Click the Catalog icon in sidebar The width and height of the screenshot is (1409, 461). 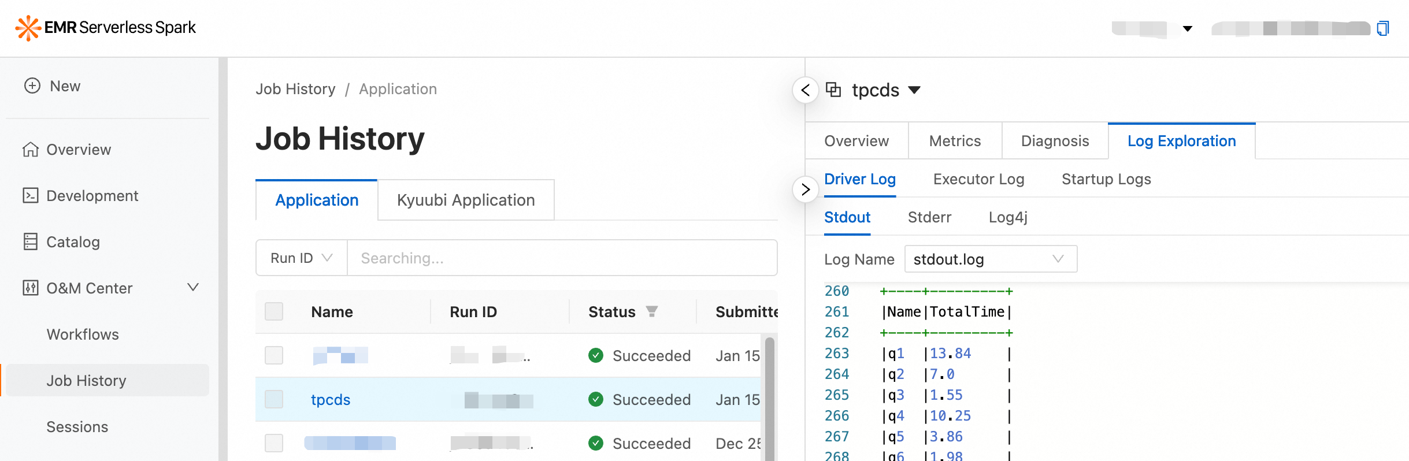click(x=31, y=242)
